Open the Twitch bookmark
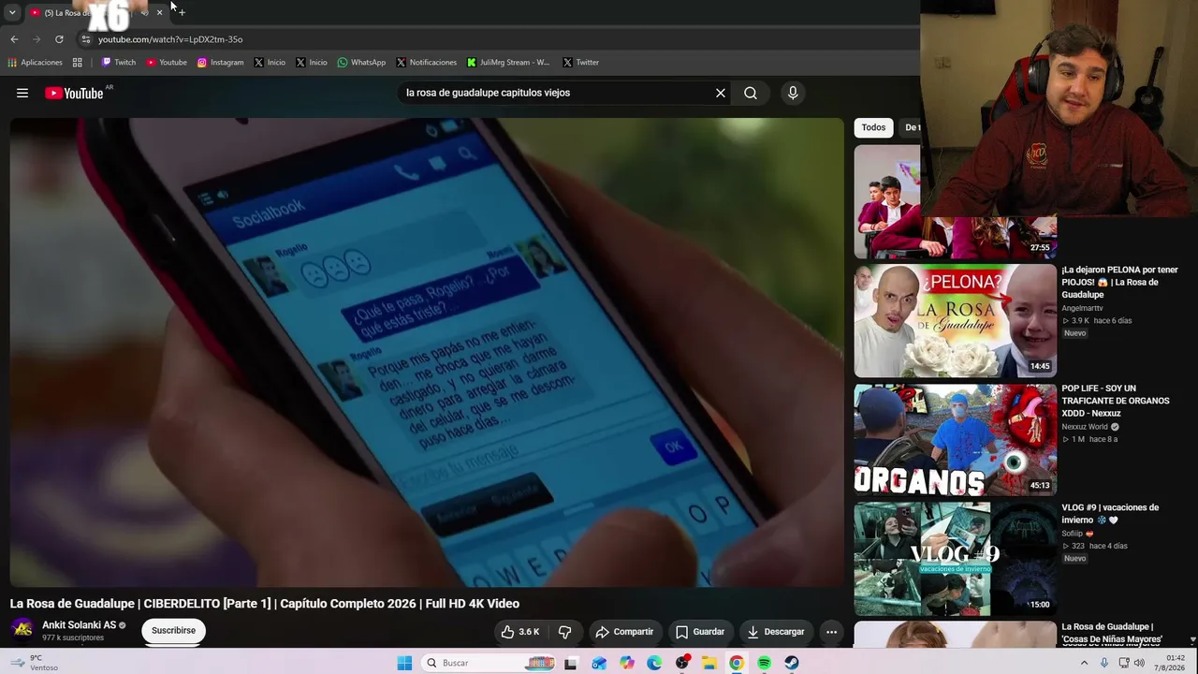The height and width of the screenshot is (674, 1198). click(x=119, y=63)
